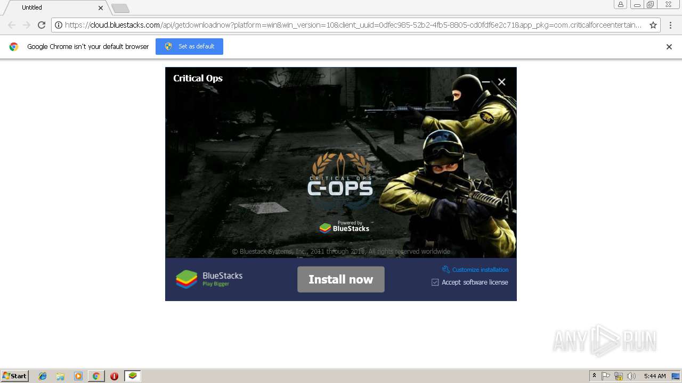Viewport: 682px width, 383px height.
Task: Click the Chrome logo in the infobar
Action: pyautogui.click(x=14, y=46)
